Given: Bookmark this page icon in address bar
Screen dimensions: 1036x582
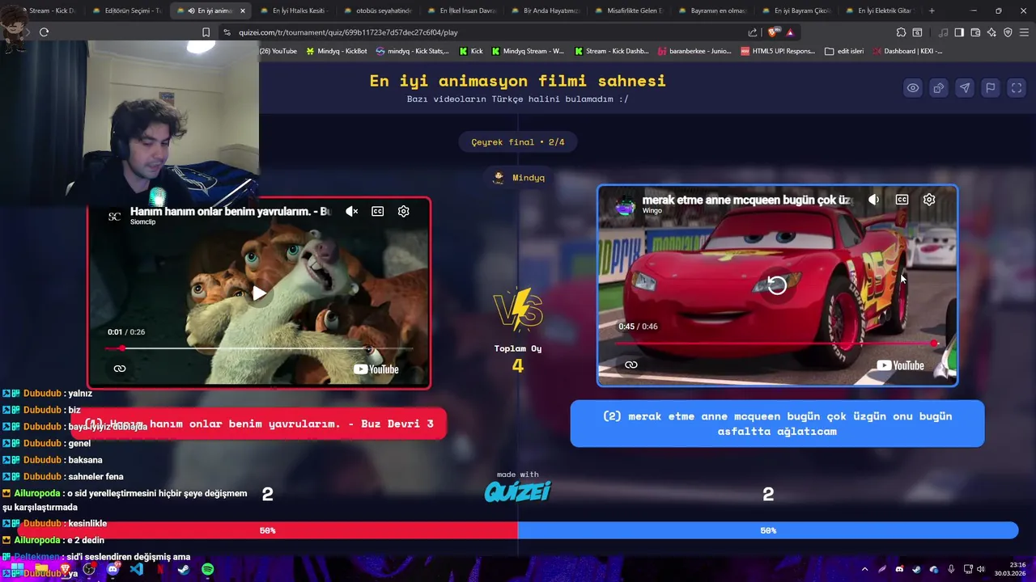Looking at the screenshot, I should (x=206, y=32).
